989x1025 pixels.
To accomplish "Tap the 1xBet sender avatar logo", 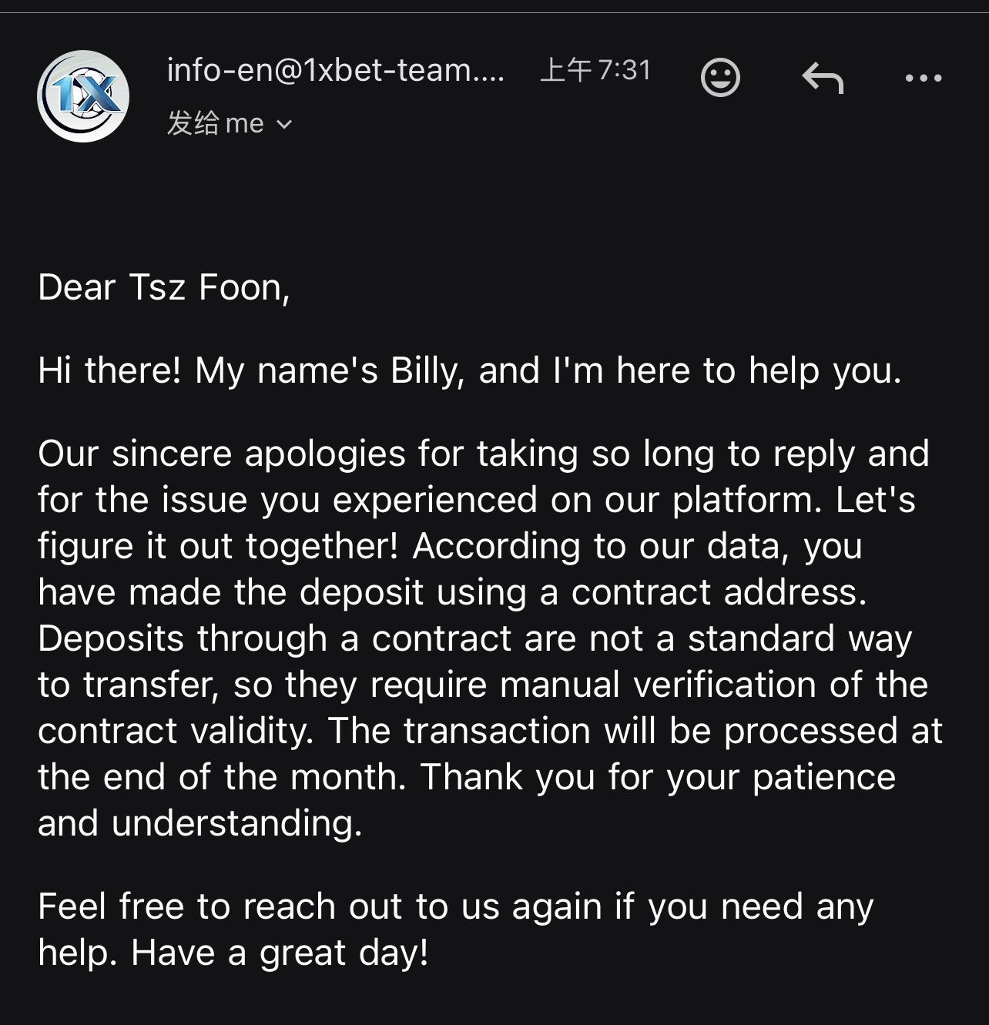I will [83, 96].
